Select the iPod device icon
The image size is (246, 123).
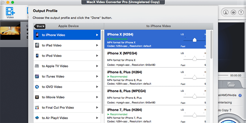[37, 56]
